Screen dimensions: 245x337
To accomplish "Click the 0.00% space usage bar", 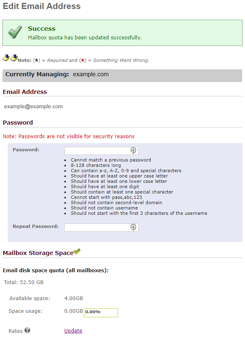I will click(101, 313).
